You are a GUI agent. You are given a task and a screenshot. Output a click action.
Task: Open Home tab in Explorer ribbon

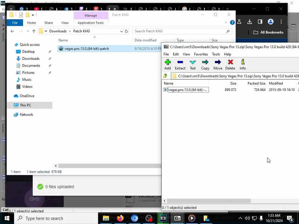[32, 23]
